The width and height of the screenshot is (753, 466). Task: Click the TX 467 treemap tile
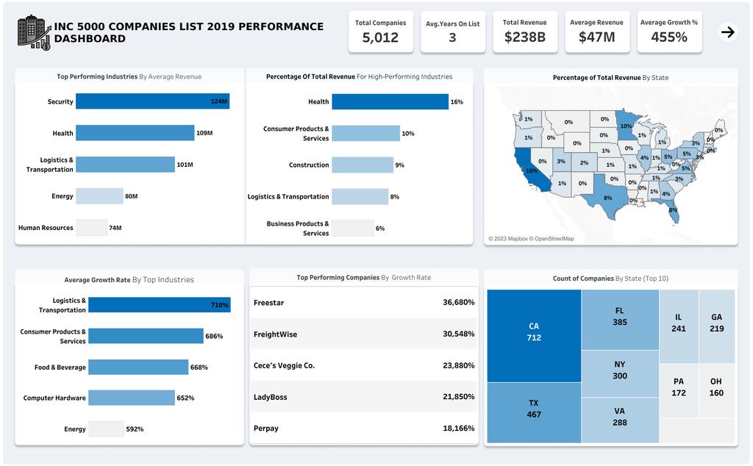(x=534, y=413)
